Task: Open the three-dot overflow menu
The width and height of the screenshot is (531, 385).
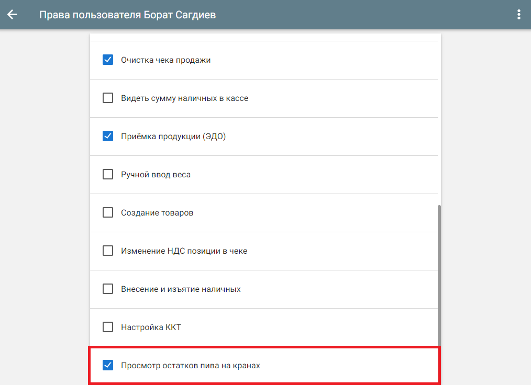Action: point(518,15)
